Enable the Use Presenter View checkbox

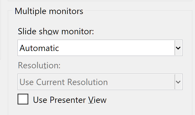point(23,99)
